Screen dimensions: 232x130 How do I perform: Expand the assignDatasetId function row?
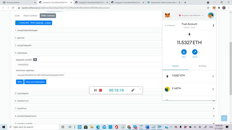[88, 45]
